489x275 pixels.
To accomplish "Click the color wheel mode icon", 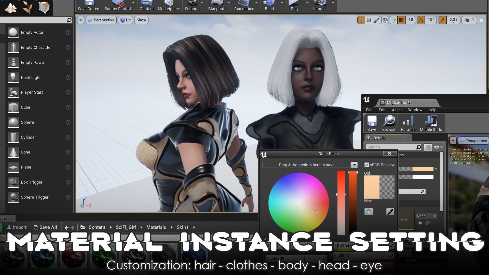I will click(369, 212).
